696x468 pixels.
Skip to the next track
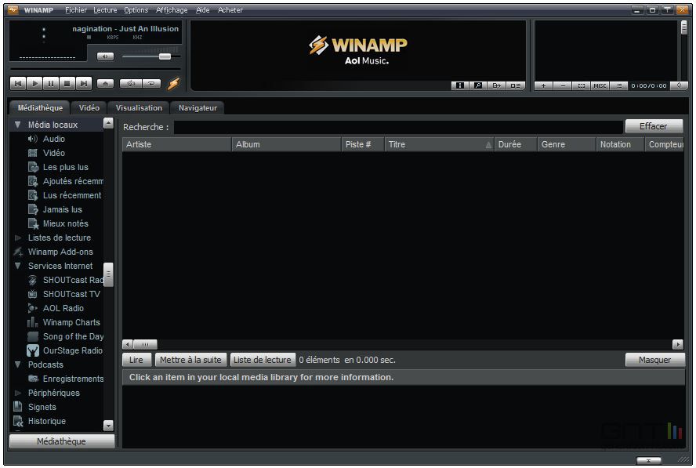point(84,83)
